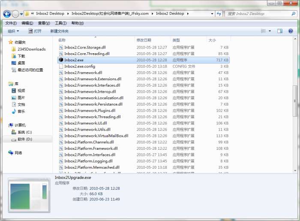Expand the view options dropdown arrow

pyautogui.click(x=270, y=31)
